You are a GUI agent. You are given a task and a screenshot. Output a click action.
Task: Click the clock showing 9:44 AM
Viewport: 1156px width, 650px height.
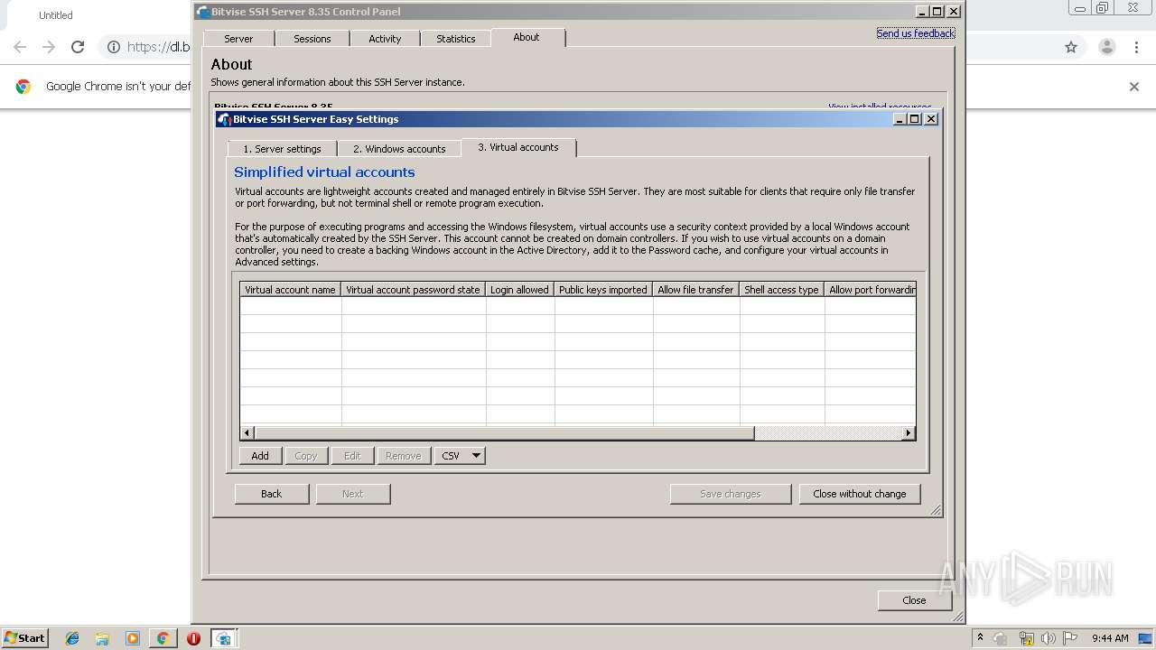tap(1110, 638)
